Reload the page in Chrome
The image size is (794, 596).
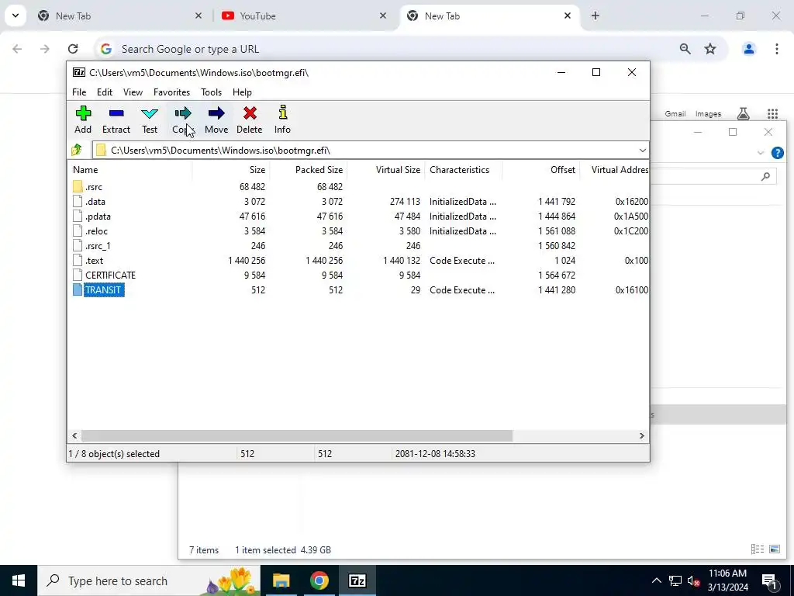click(x=73, y=49)
